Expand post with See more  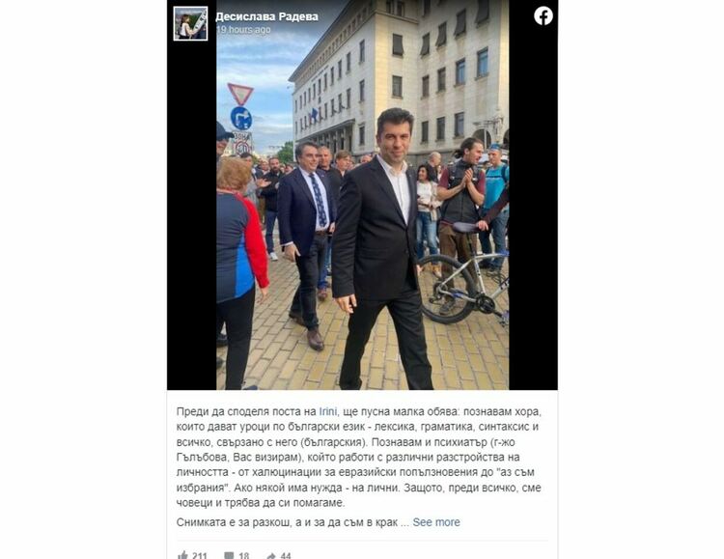[x=436, y=522]
